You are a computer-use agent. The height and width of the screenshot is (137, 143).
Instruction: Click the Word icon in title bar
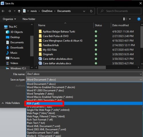[2, 3]
